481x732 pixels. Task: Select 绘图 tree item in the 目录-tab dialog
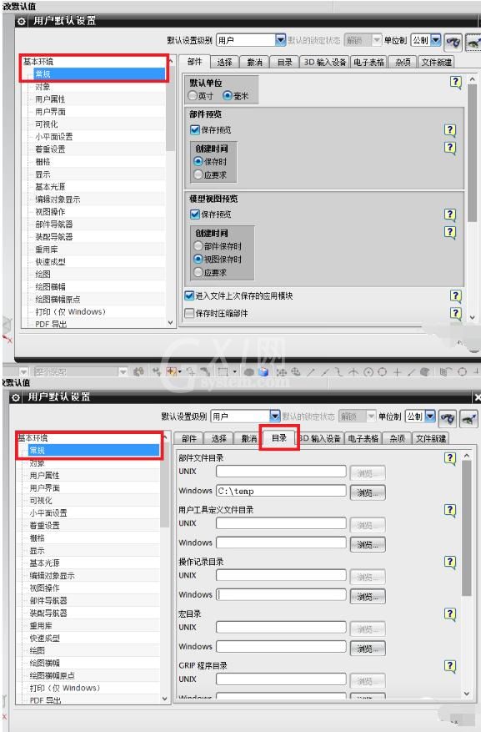click(x=38, y=650)
